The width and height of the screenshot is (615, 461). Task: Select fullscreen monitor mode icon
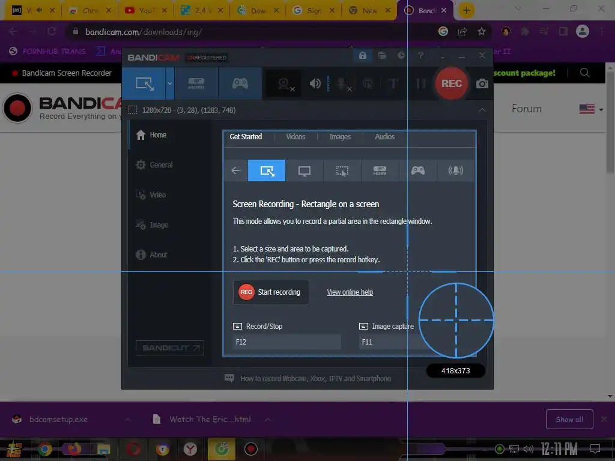click(x=304, y=170)
